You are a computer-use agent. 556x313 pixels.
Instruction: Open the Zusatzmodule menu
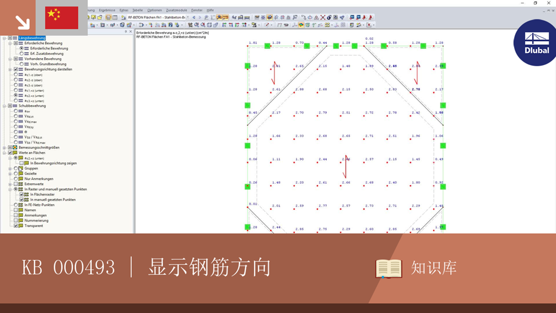coord(176,10)
